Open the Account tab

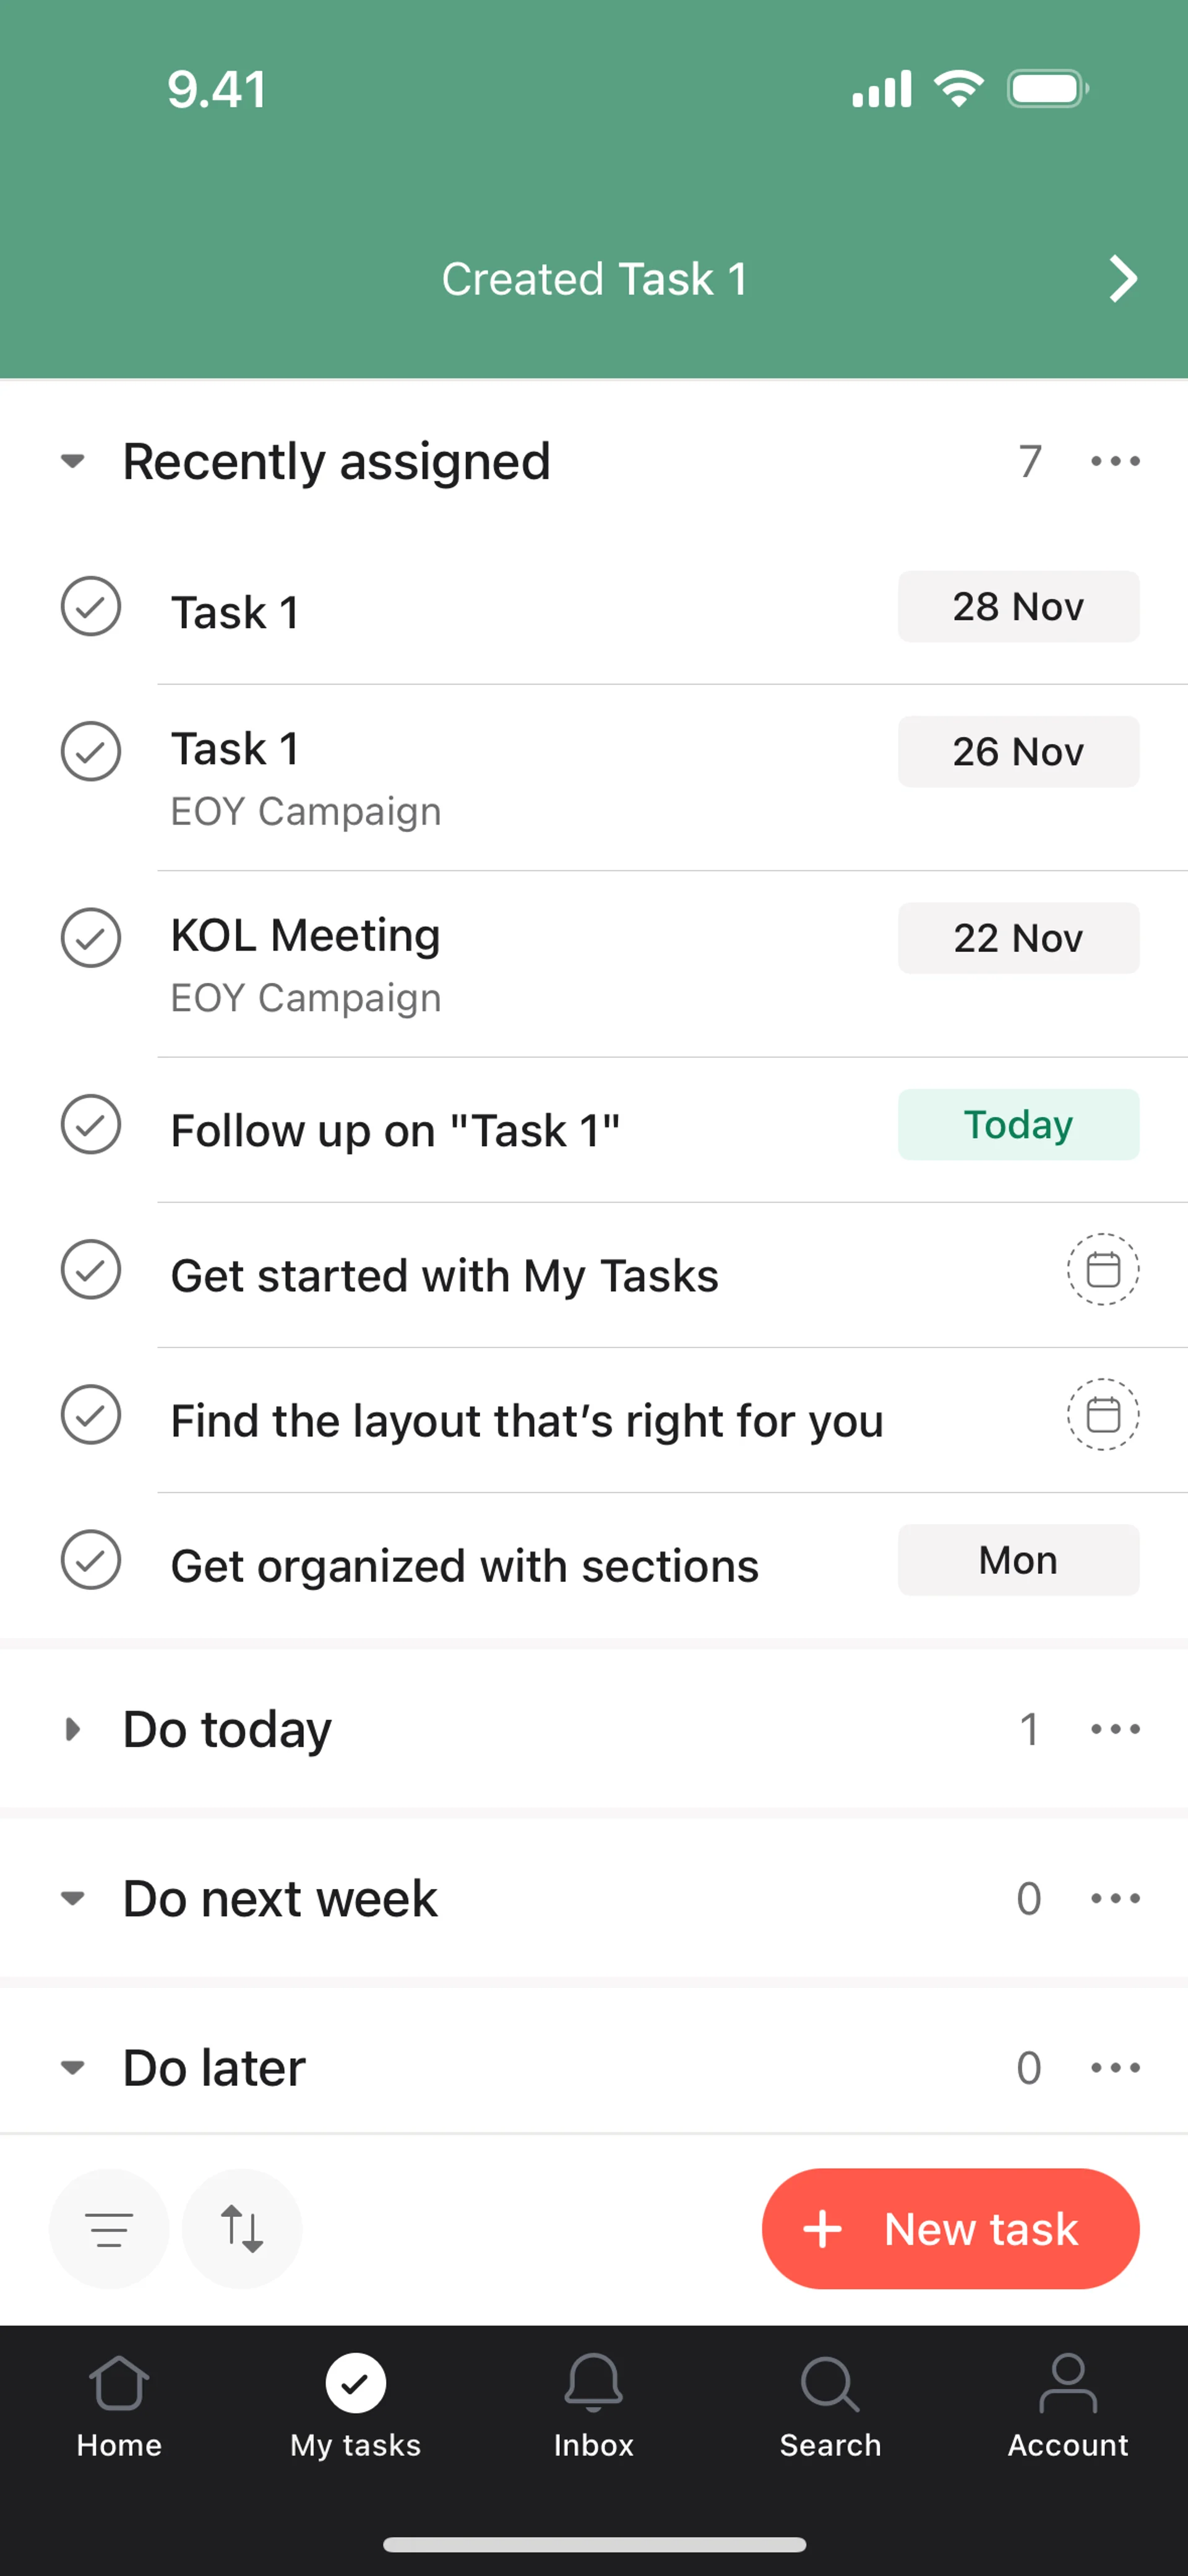pyautogui.click(x=1067, y=2405)
